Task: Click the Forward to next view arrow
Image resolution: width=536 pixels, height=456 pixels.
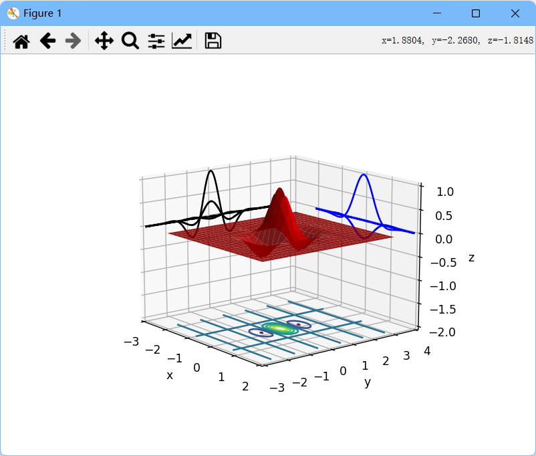Action: point(72,41)
